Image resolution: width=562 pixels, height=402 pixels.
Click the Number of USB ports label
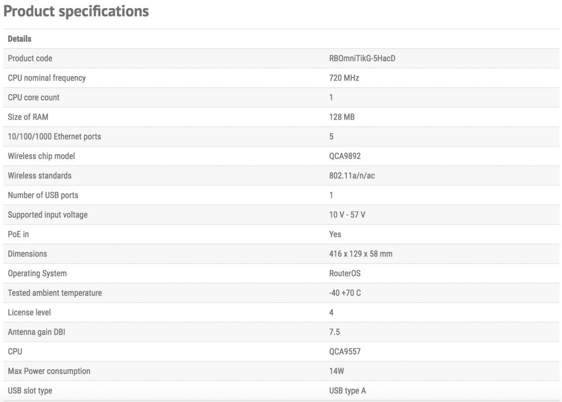coord(43,195)
